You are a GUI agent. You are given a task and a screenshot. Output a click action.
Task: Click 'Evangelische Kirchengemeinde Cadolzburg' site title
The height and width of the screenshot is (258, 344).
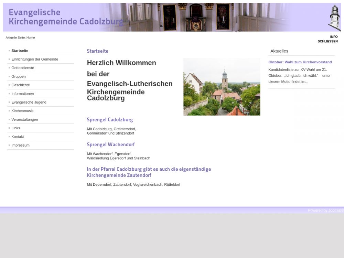click(x=65, y=17)
